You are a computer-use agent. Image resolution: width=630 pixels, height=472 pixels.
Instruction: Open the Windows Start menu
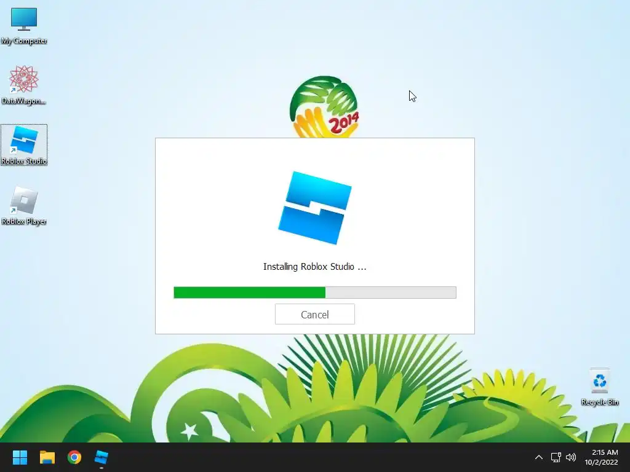coord(20,457)
